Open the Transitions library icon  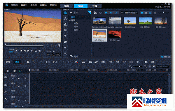pos(65,30)
